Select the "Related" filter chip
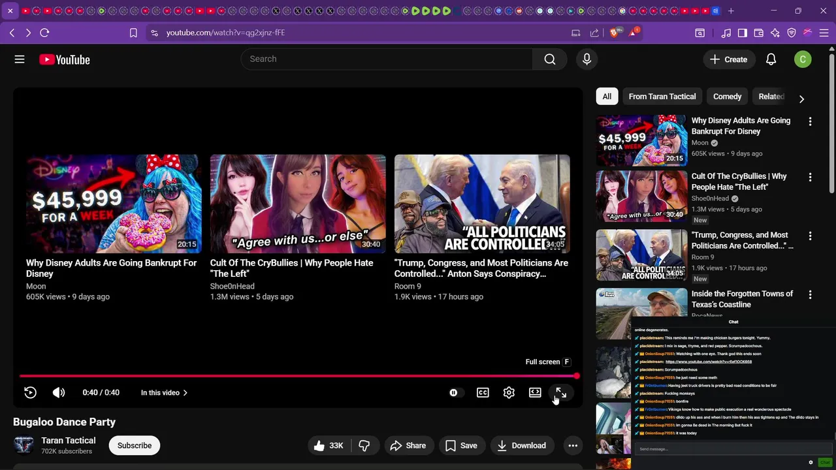Viewport: 836px width, 470px height. [x=769, y=97]
